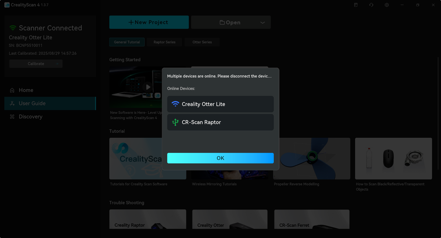Open the Black/Reflective/Transparent Objects tutorial thumbnail
The width and height of the screenshot is (441, 238).
(393, 159)
